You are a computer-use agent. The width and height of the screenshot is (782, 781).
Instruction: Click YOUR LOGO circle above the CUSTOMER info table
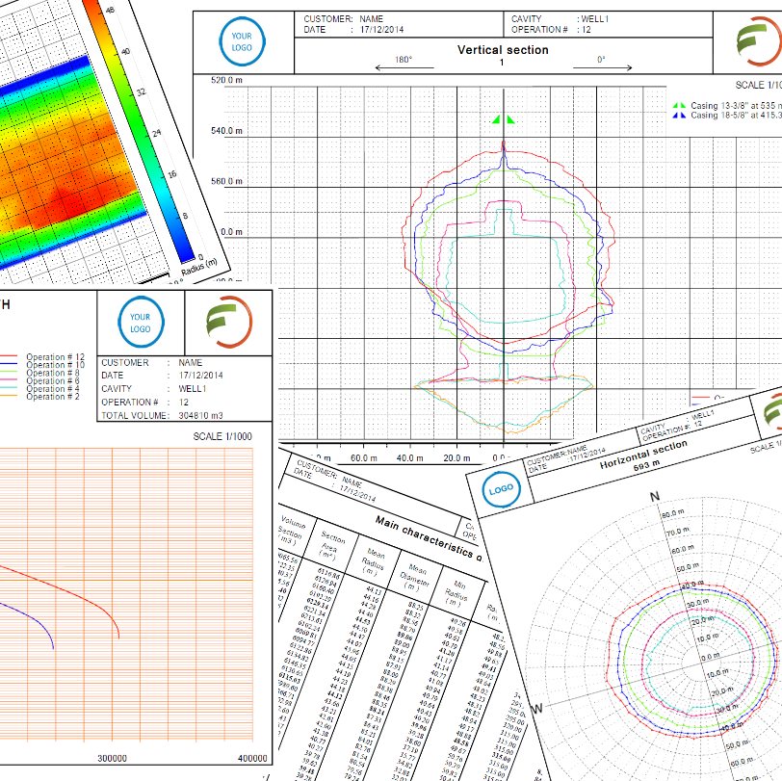click(142, 323)
